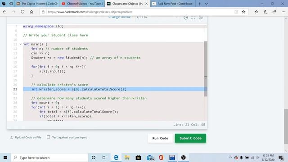Enable Test against custom input checkbox
288x162 pixels.
(48, 137)
